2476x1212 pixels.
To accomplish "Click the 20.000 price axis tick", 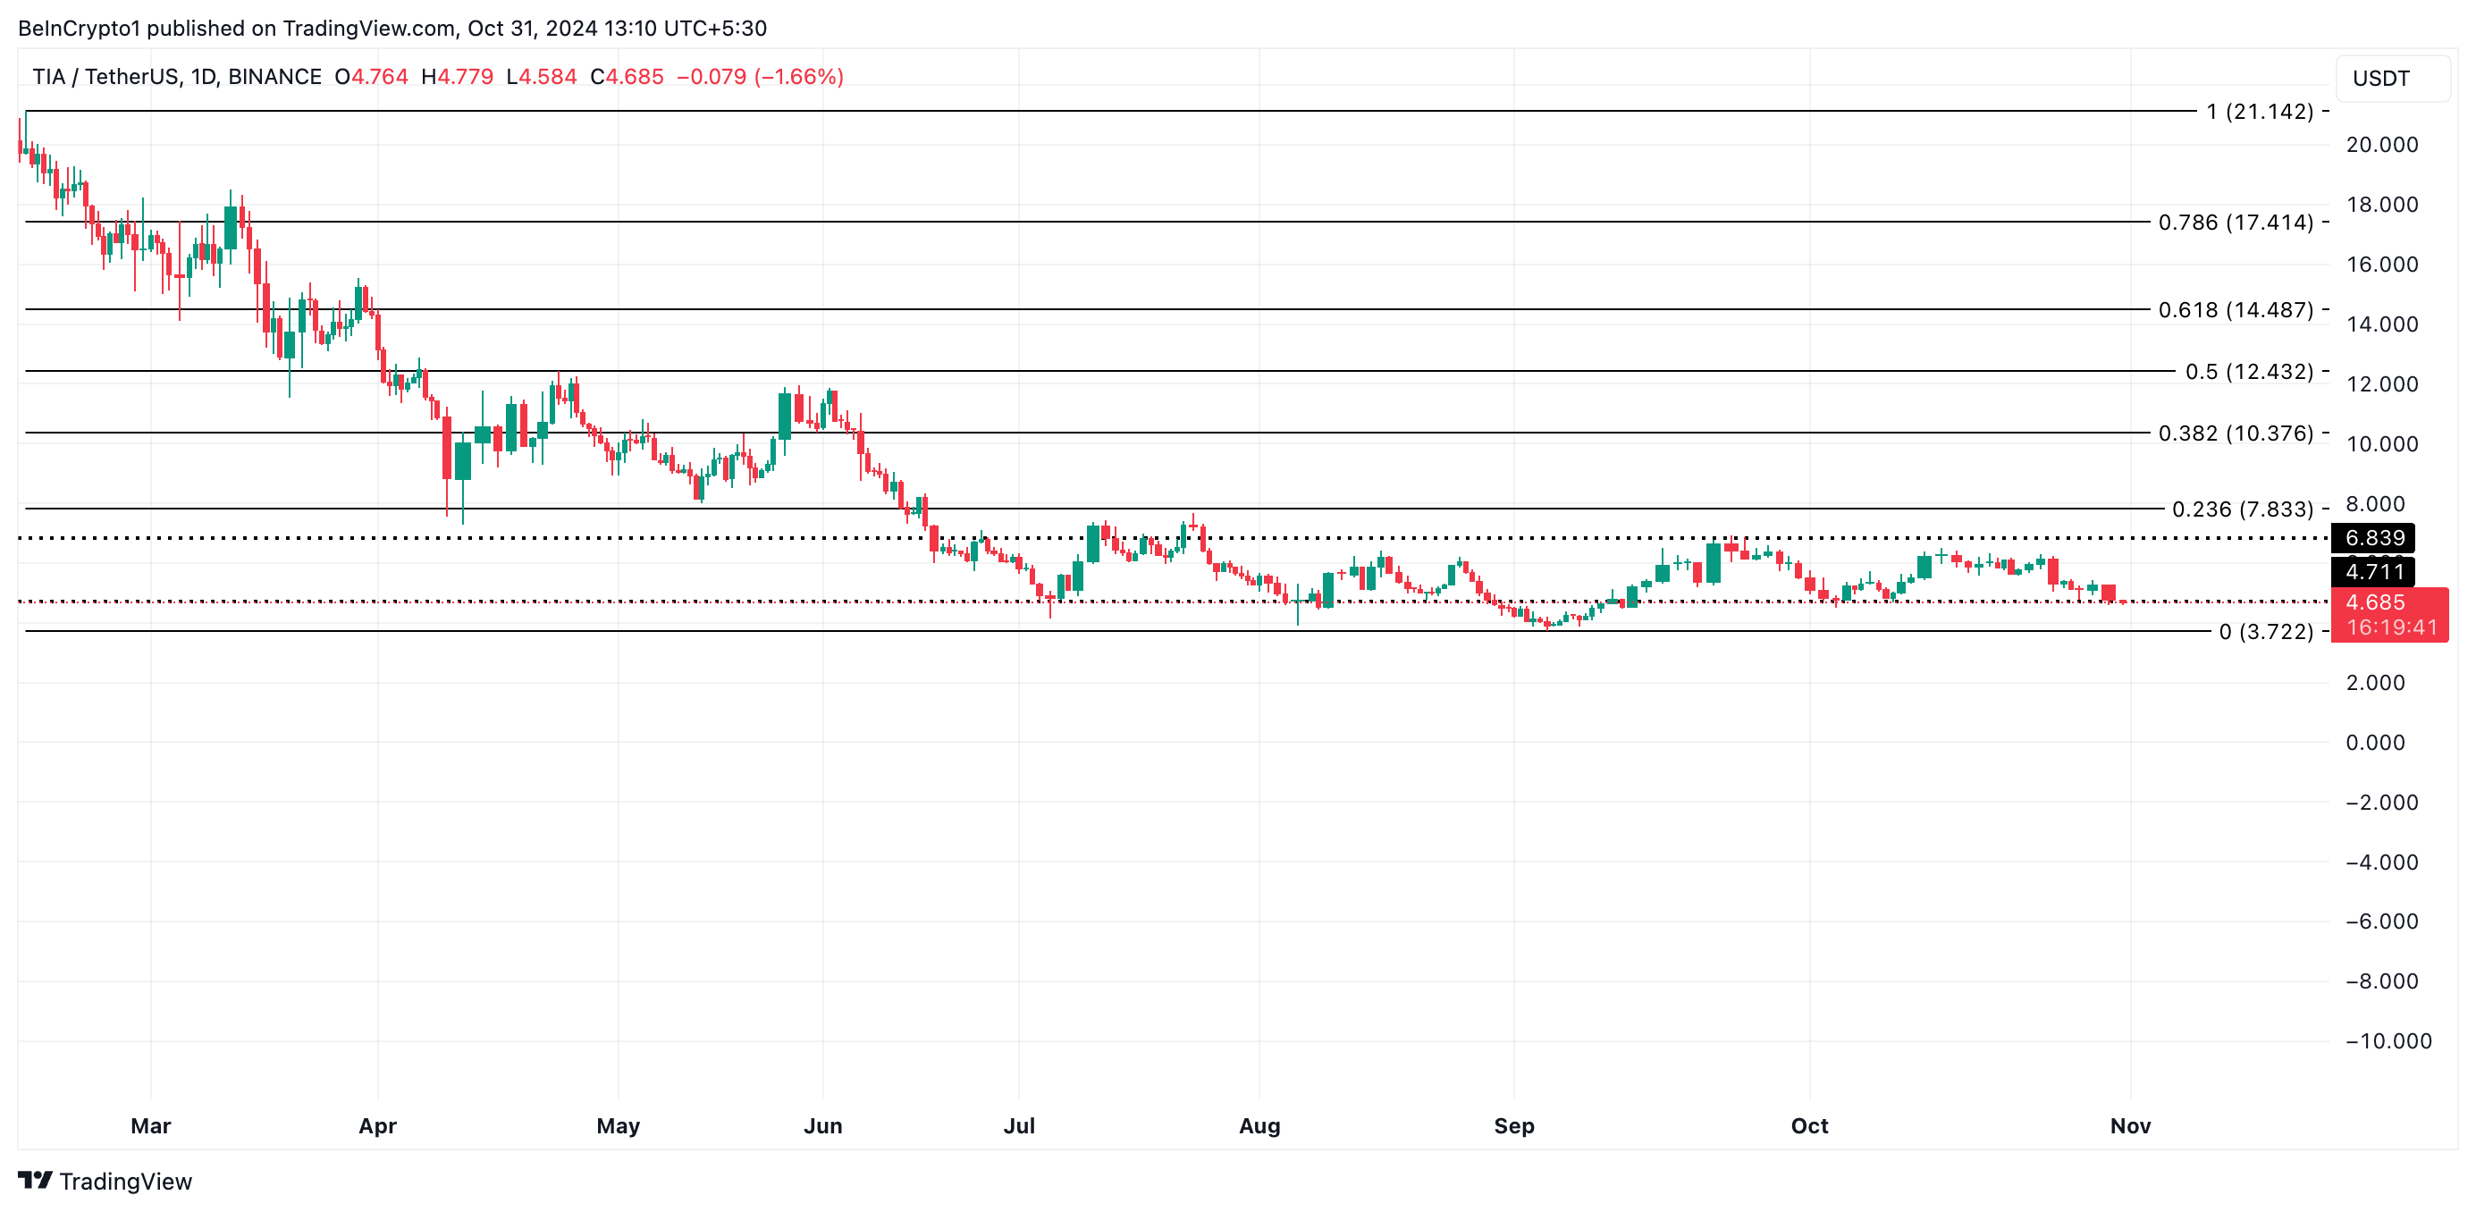I will pyautogui.click(x=2381, y=145).
